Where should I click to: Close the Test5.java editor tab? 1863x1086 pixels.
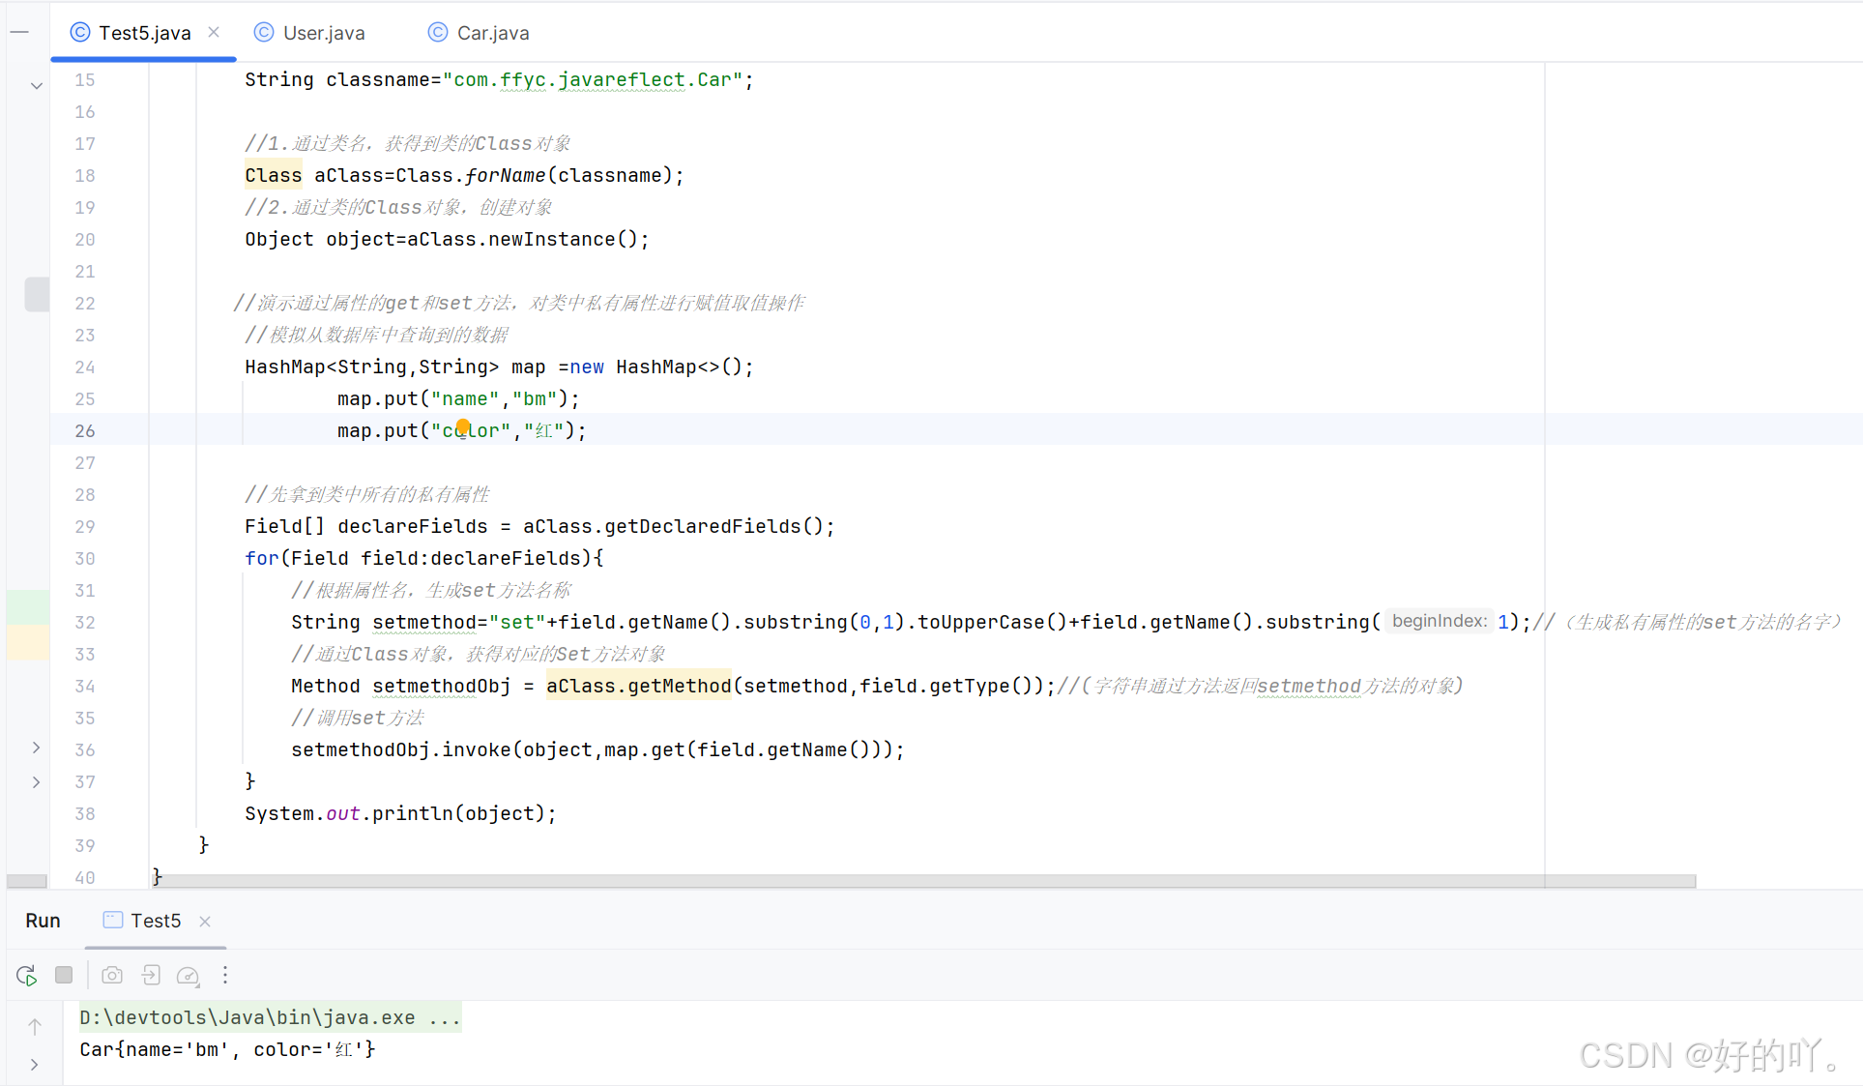[214, 32]
